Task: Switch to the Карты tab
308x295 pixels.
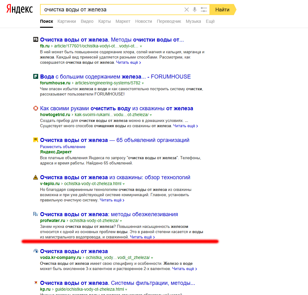Action: point(104,21)
